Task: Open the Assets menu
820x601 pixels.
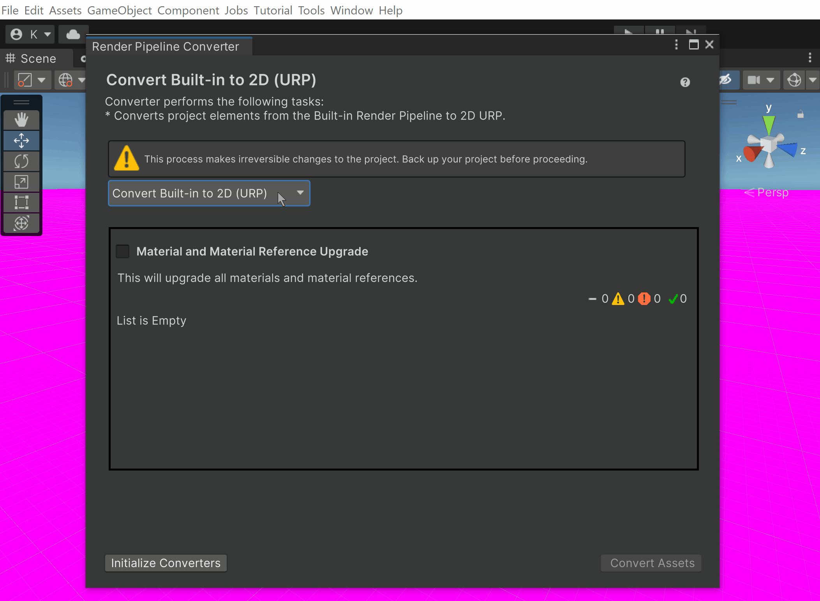Action: click(x=65, y=10)
